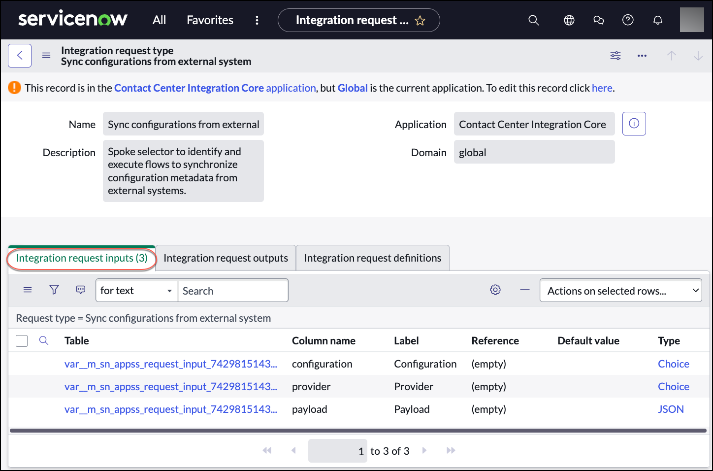The width and height of the screenshot is (713, 471).
Task: Open table link in payload row
Action: coord(171,409)
